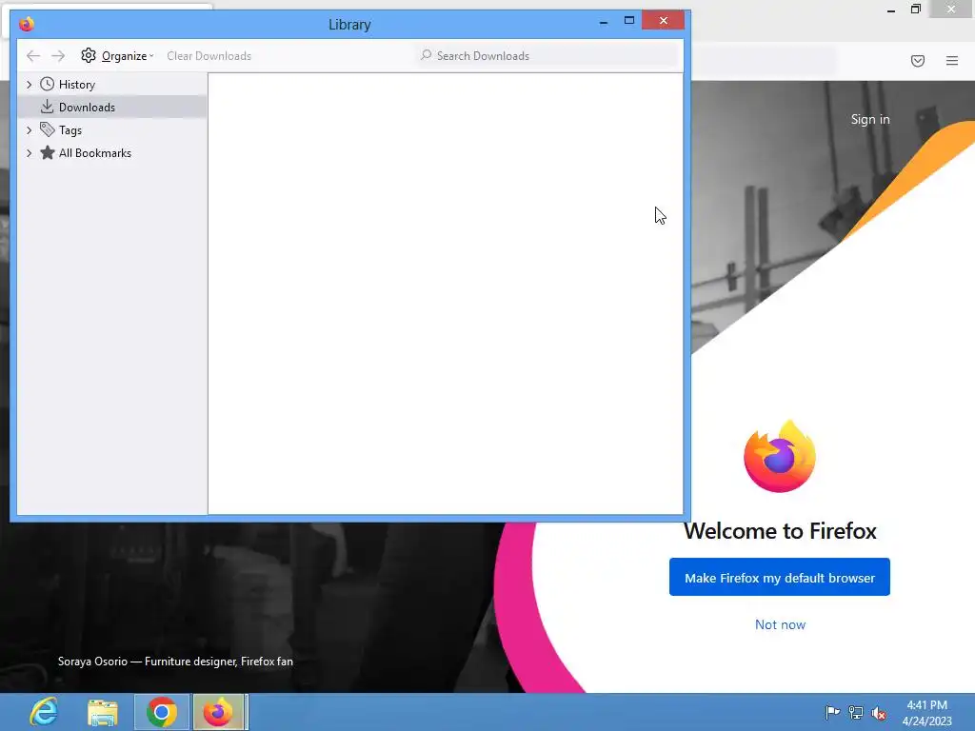This screenshot has width=975, height=731.
Task: Click the forward arrow in Library toolbar
Action: 58,56
